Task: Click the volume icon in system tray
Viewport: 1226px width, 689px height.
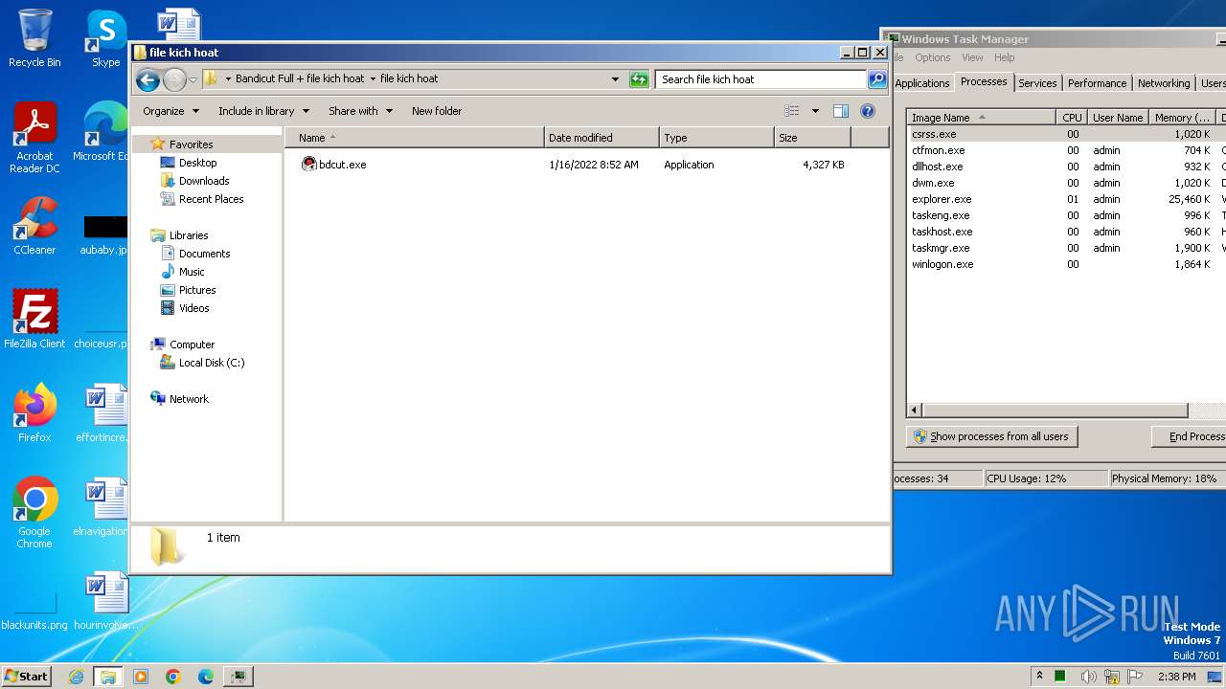Action: tap(1088, 677)
